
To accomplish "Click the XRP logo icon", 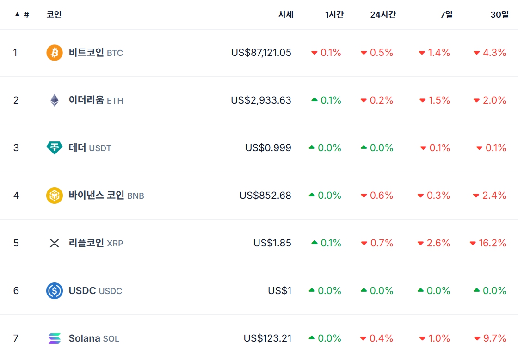I will (55, 243).
